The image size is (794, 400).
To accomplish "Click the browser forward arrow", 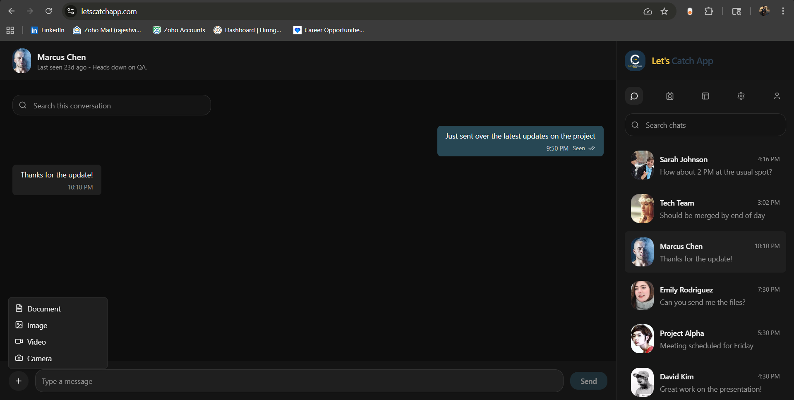I will (x=30, y=11).
